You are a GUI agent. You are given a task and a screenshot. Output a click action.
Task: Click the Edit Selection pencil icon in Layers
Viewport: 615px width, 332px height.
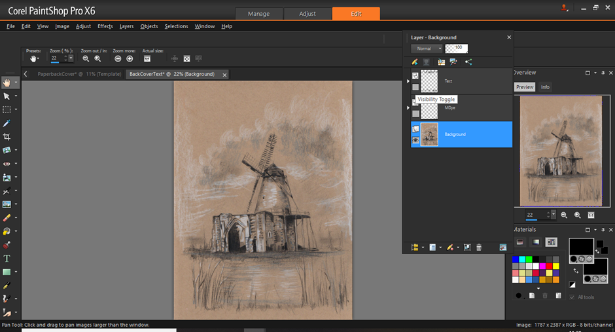415,62
